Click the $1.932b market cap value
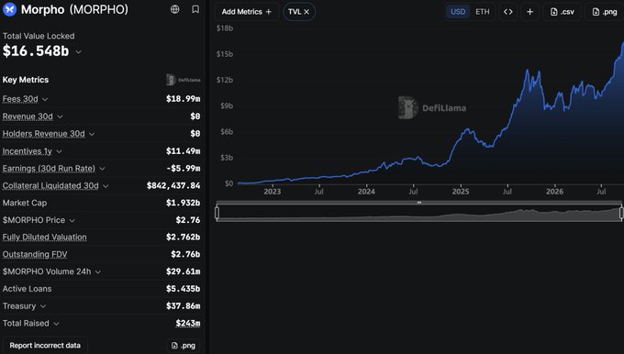624x354 pixels. point(183,203)
